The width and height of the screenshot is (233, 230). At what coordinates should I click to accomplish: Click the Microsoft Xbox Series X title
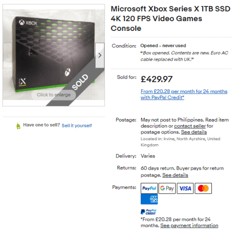click(171, 19)
